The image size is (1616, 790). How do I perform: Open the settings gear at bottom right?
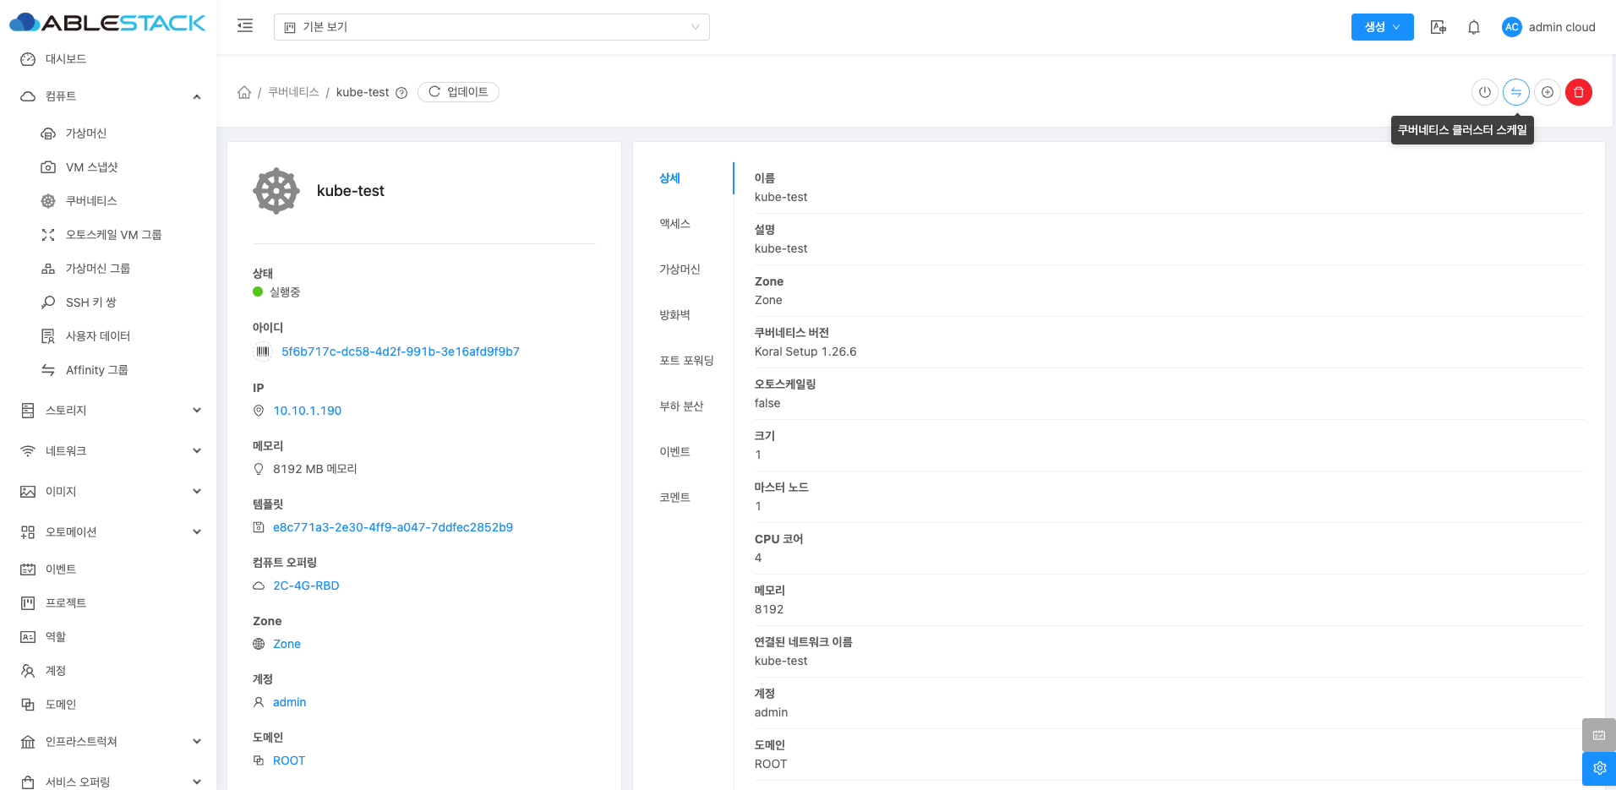point(1598,768)
